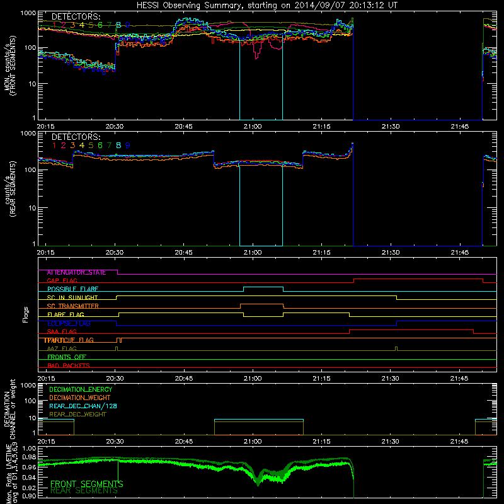Click the 21:15 tick under the rear segments plot
Image resolution: width=504 pixels, height=504 pixels.
(x=322, y=253)
